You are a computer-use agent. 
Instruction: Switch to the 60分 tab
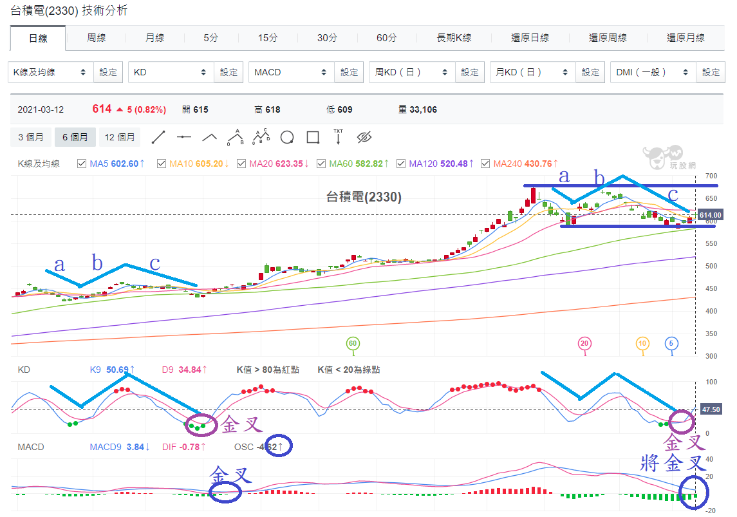tap(386, 38)
